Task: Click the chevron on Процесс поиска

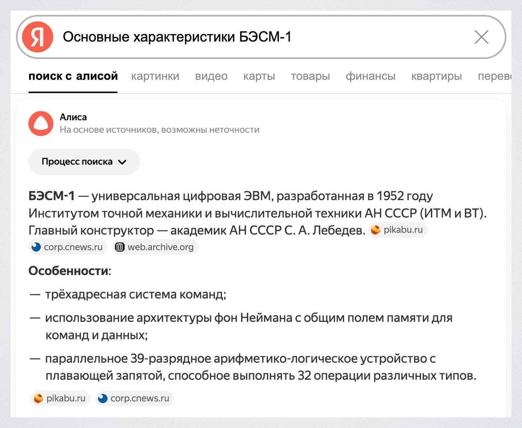Action: coord(123,162)
